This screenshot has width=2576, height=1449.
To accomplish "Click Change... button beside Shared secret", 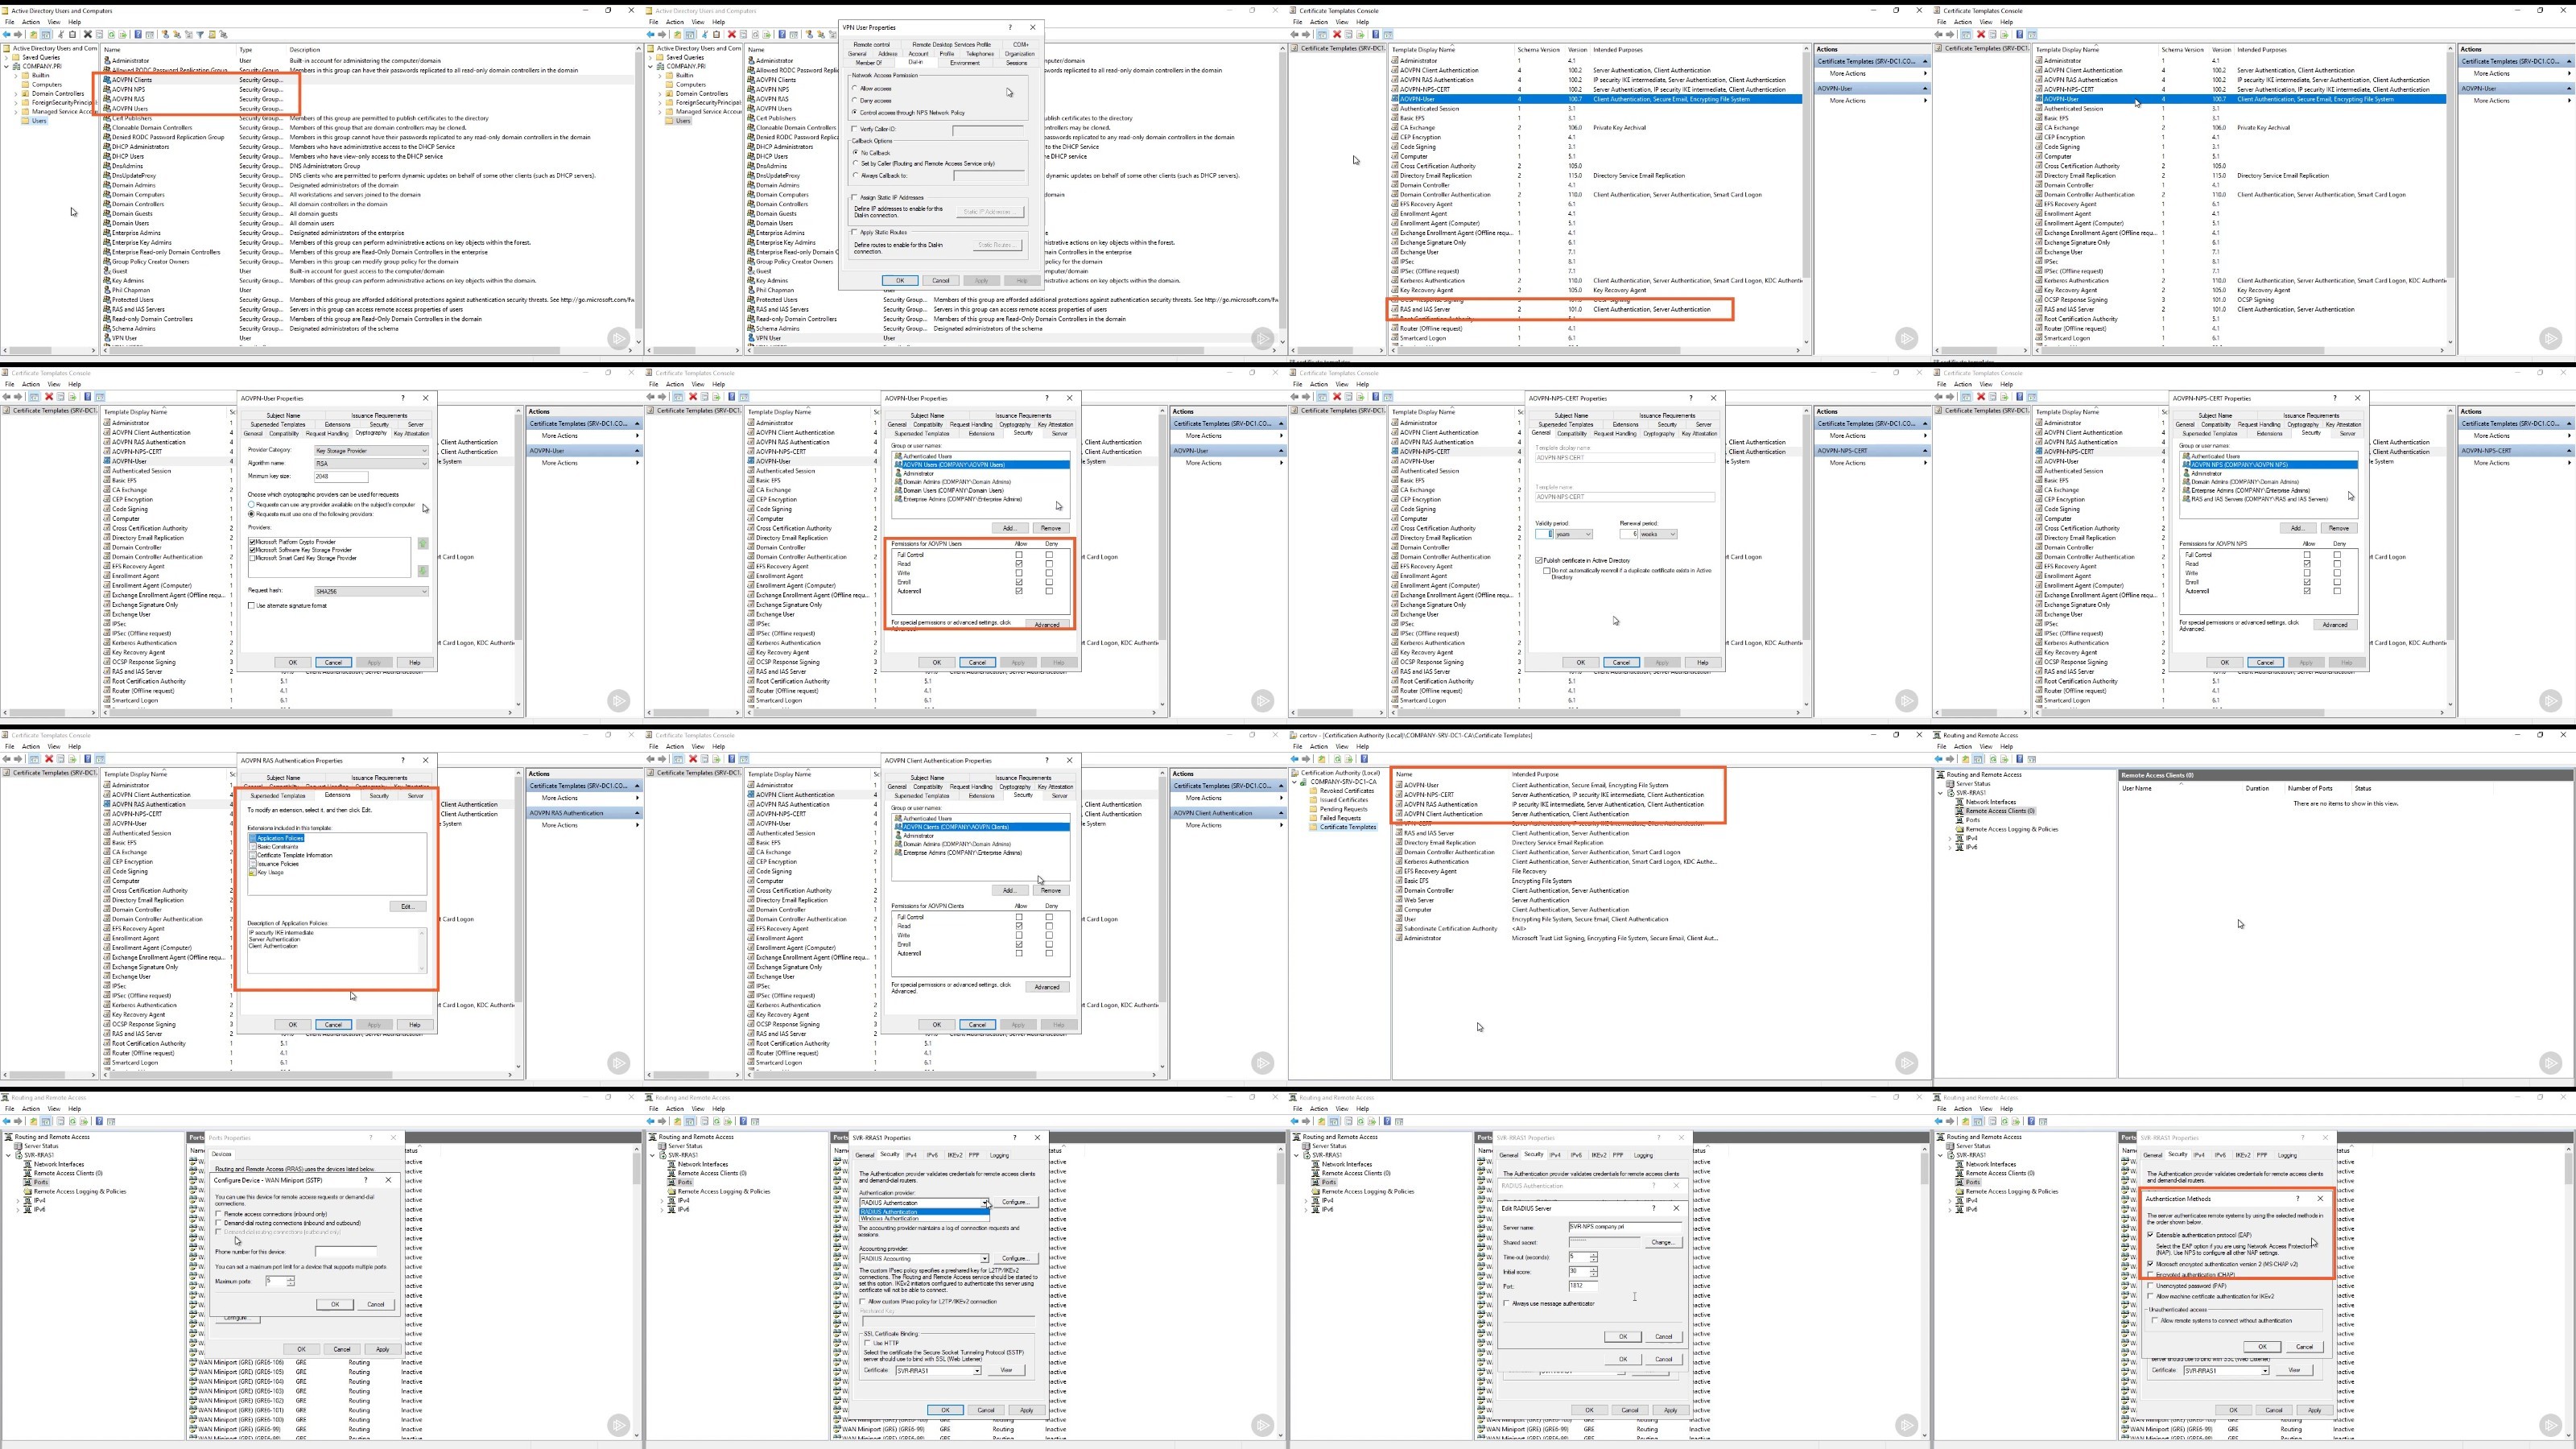I will click(1662, 1242).
